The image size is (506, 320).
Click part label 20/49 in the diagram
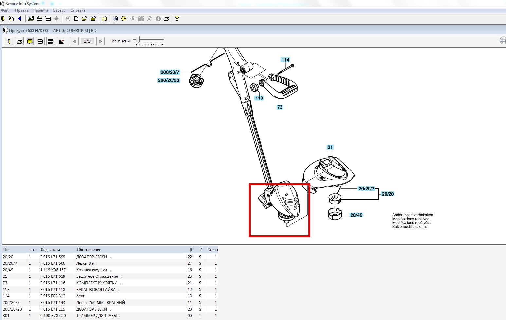[356, 215]
